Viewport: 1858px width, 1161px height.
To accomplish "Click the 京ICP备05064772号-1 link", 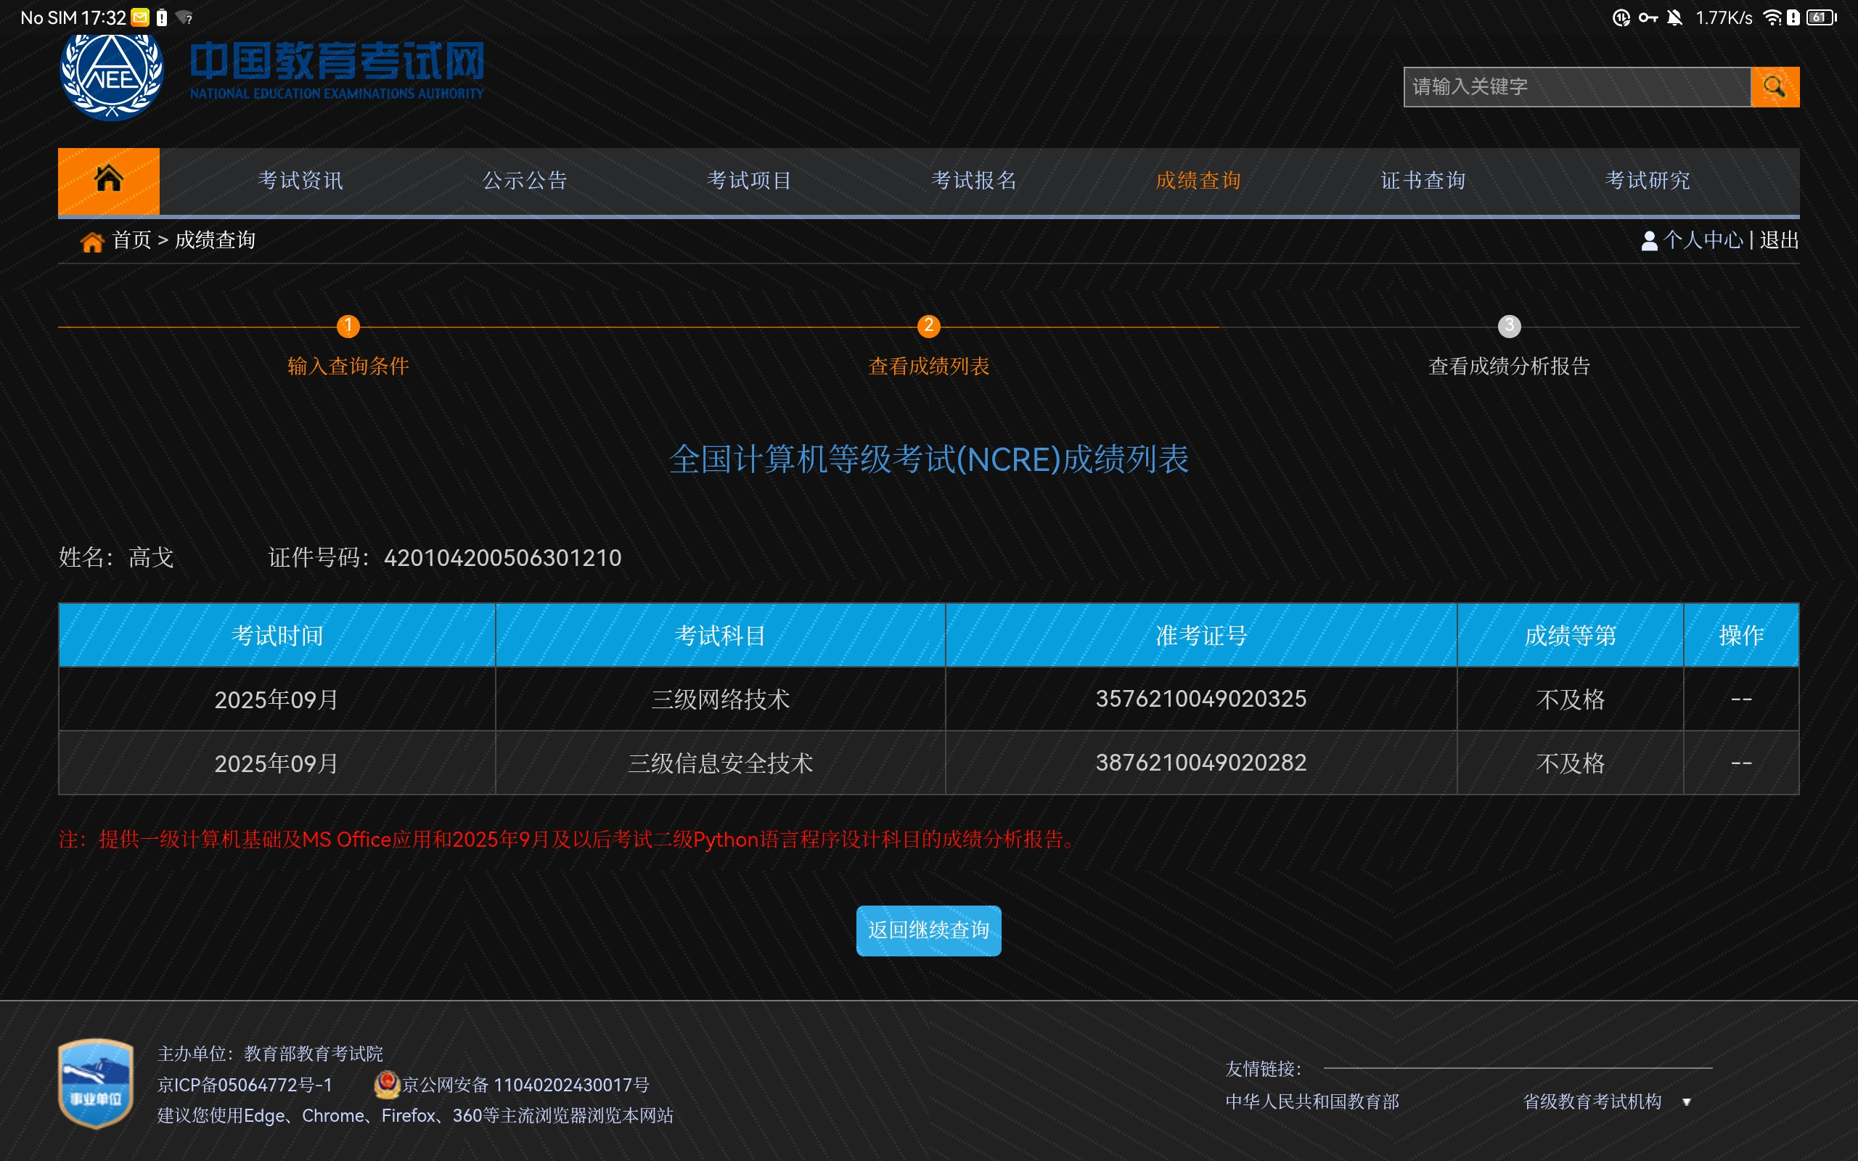I will coord(244,1084).
